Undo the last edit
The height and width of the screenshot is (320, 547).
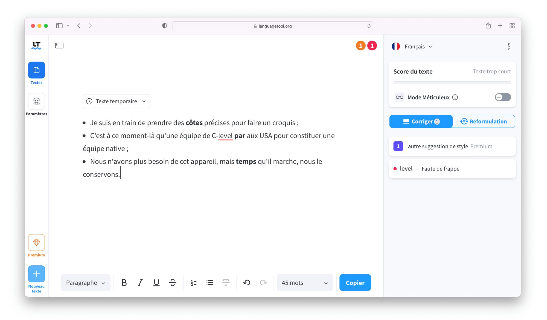click(x=247, y=283)
